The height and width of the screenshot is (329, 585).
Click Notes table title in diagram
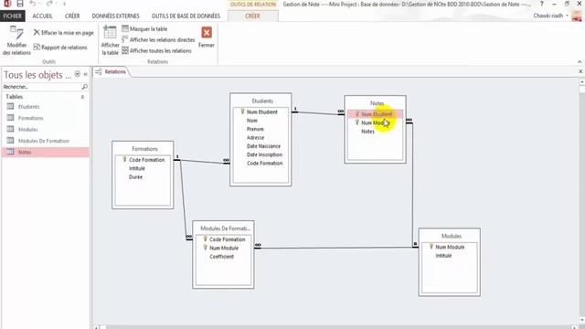(377, 103)
